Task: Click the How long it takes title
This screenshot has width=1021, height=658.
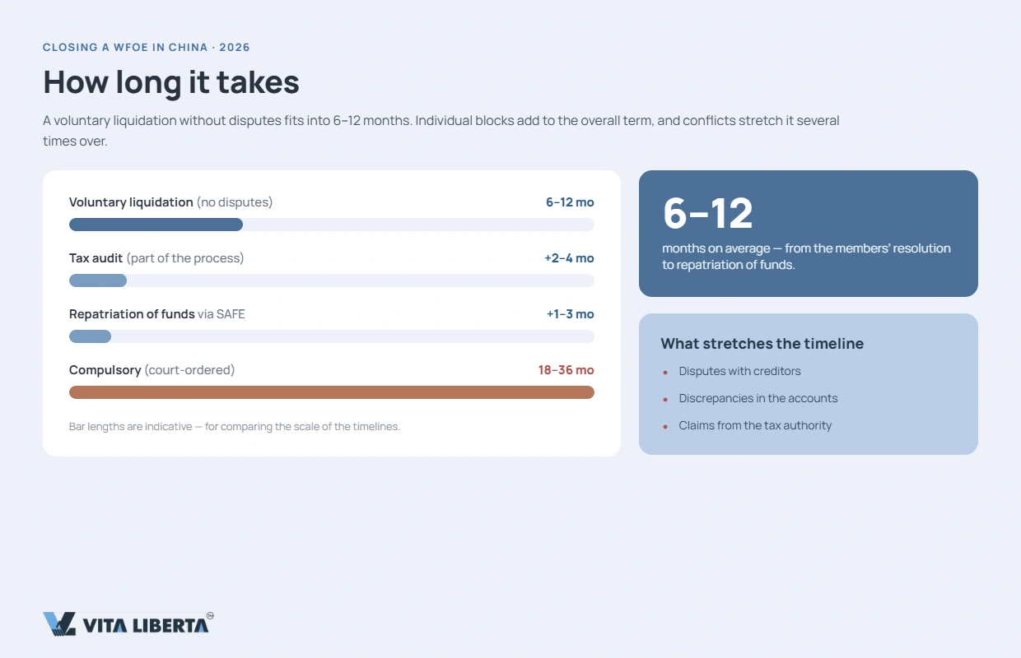Action: click(x=171, y=82)
